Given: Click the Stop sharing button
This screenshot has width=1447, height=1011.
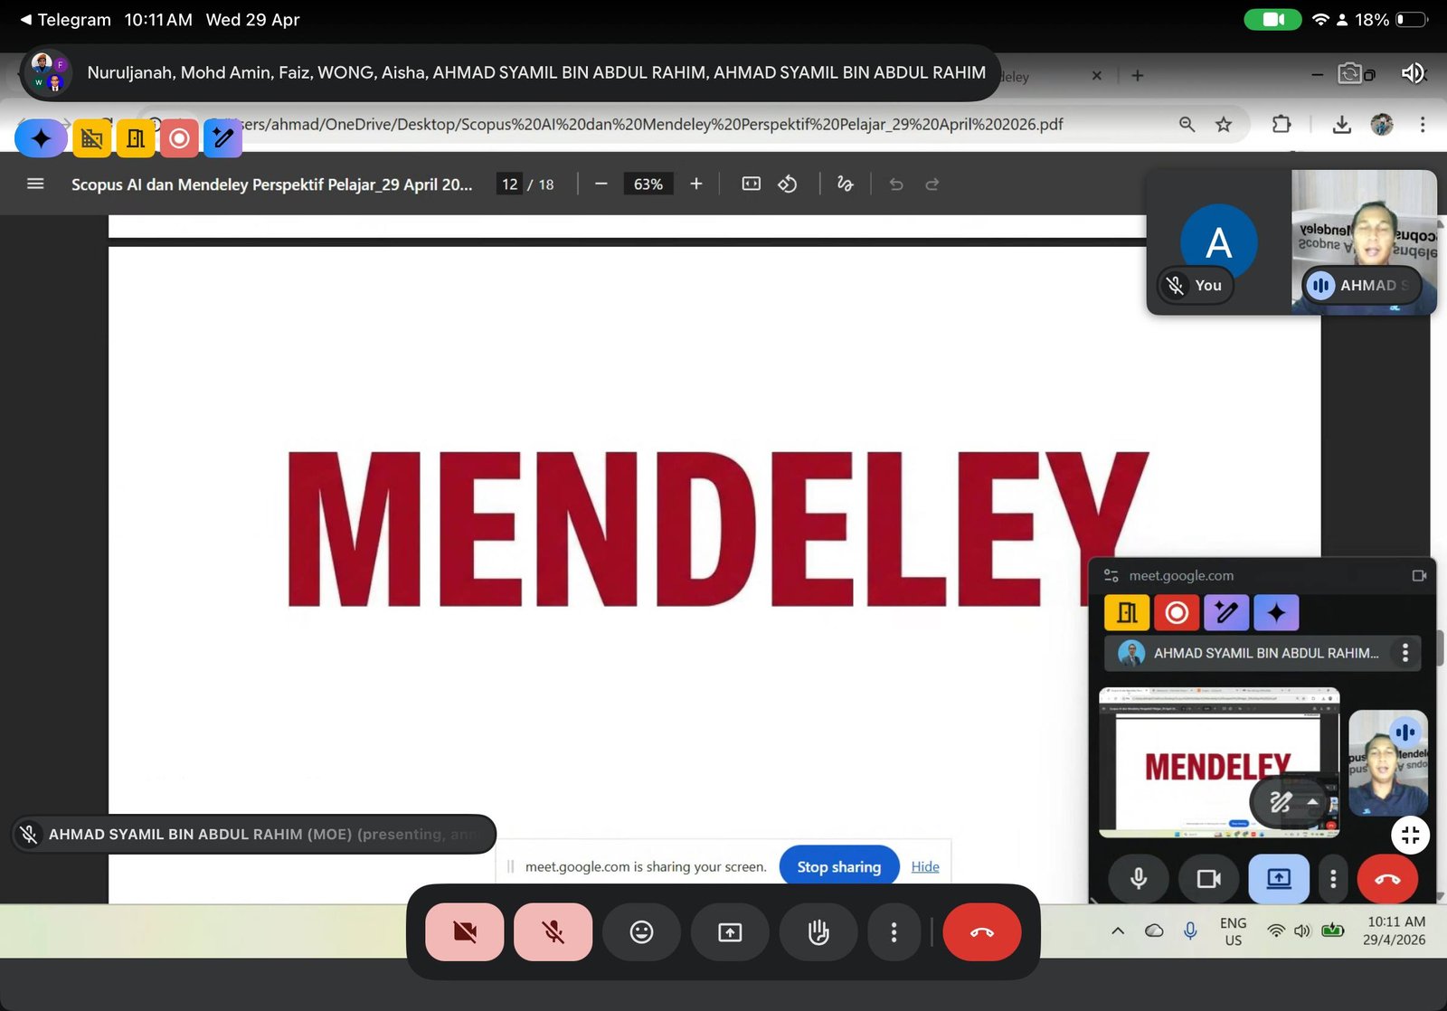Looking at the screenshot, I should pos(839,867).
